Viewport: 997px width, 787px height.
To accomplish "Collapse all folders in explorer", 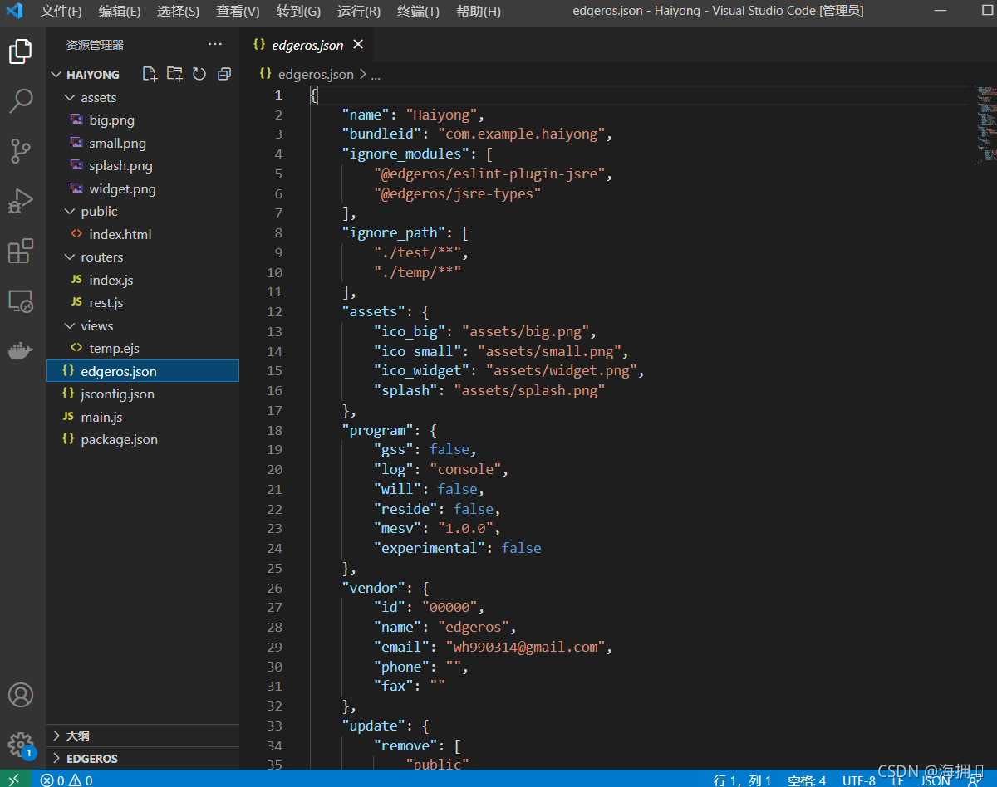I will point(223,74).
